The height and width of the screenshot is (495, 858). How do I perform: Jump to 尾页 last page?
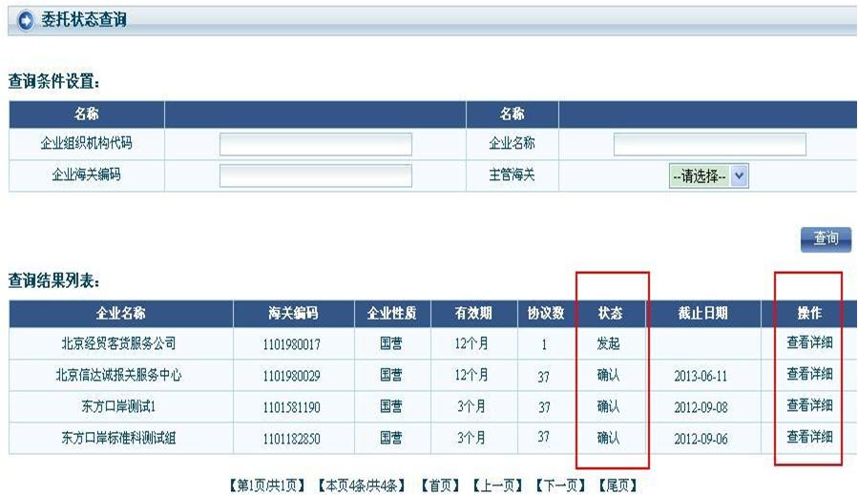[617, 485]
